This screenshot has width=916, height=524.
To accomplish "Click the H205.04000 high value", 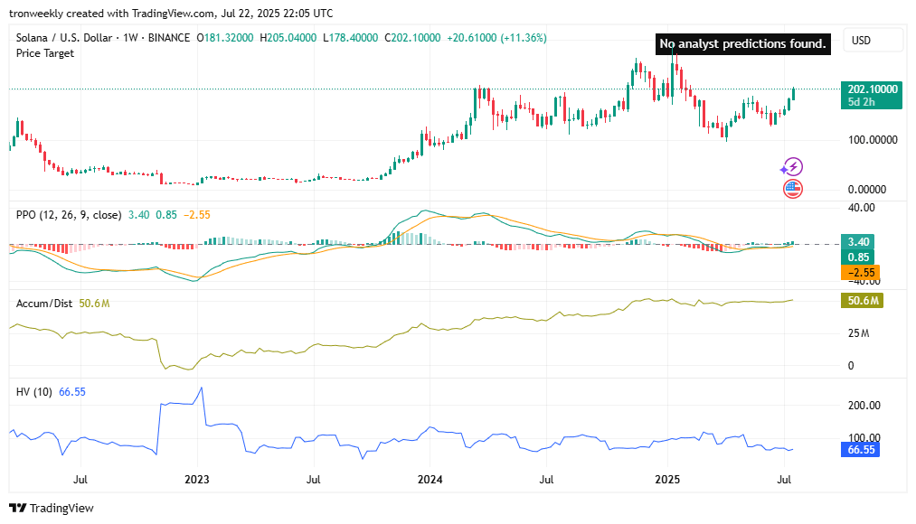I will tap(288, 37).
